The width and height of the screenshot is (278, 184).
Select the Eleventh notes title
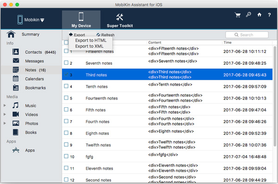coord(99,168)
